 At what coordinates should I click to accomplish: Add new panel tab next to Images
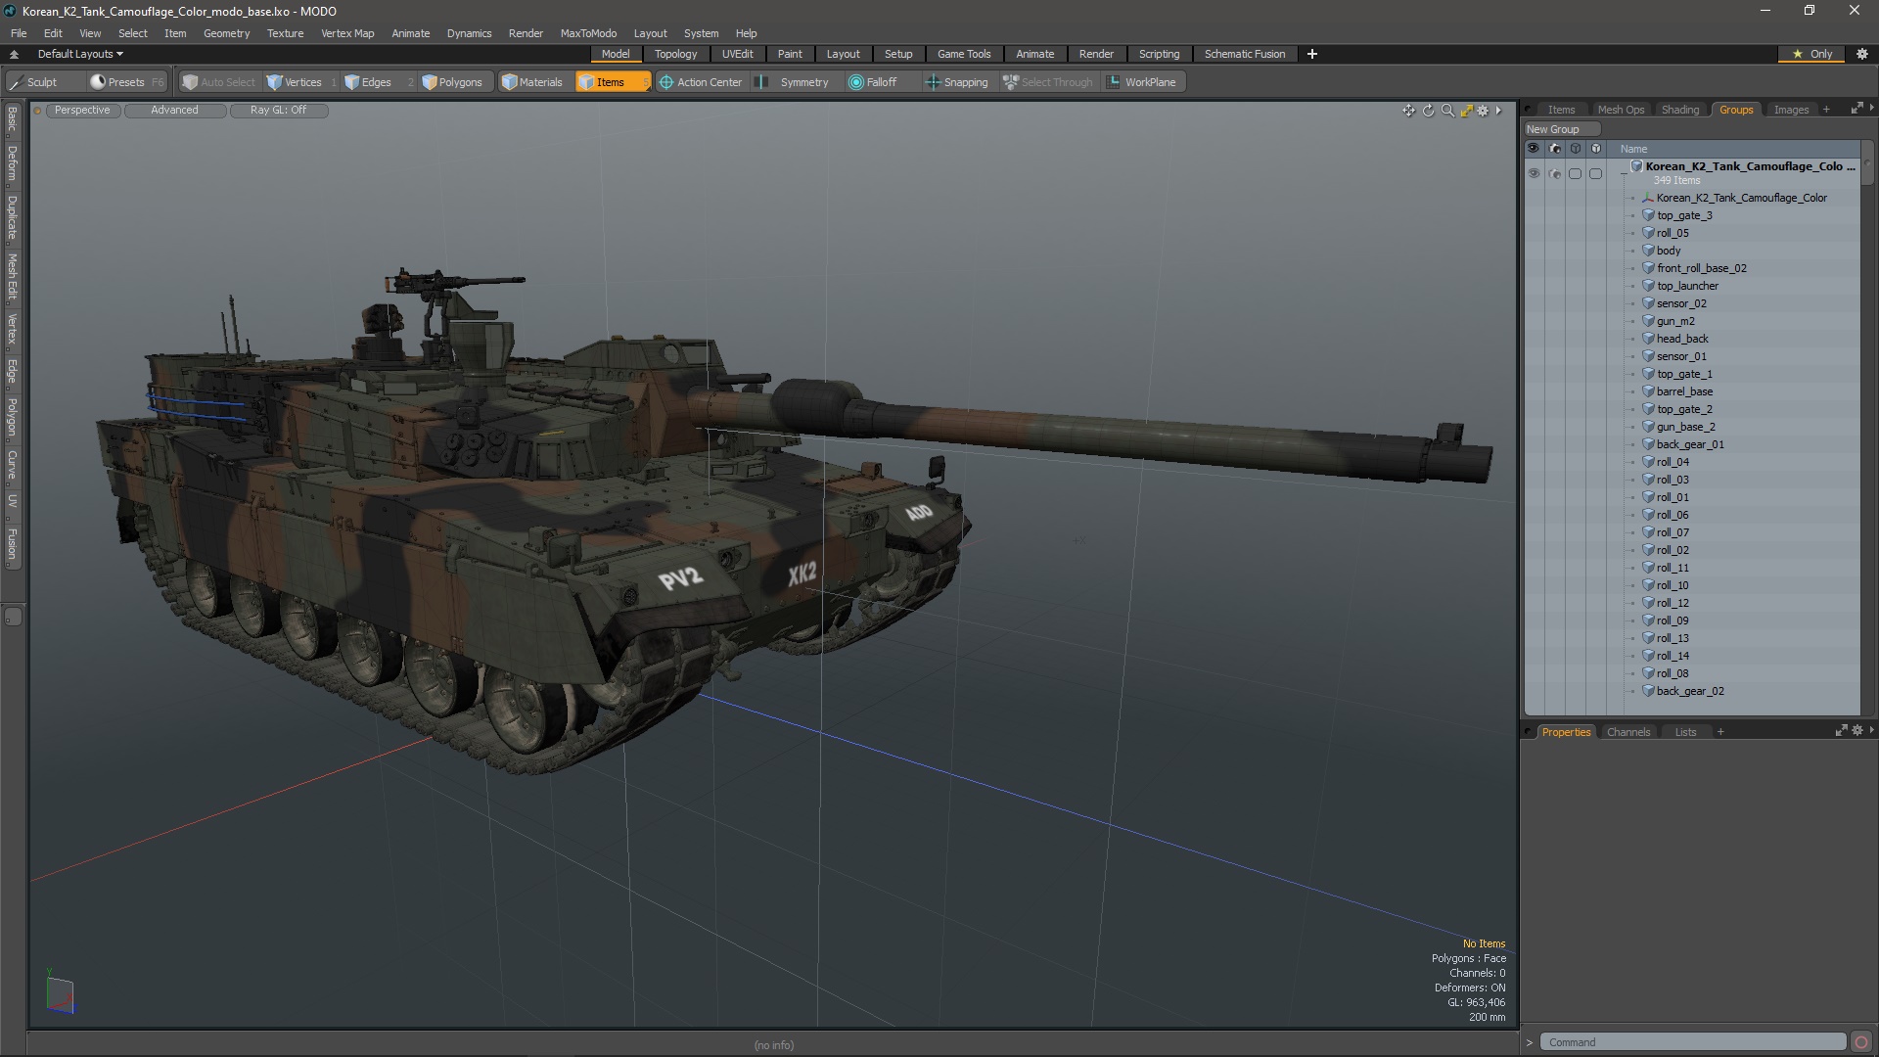1825,110
